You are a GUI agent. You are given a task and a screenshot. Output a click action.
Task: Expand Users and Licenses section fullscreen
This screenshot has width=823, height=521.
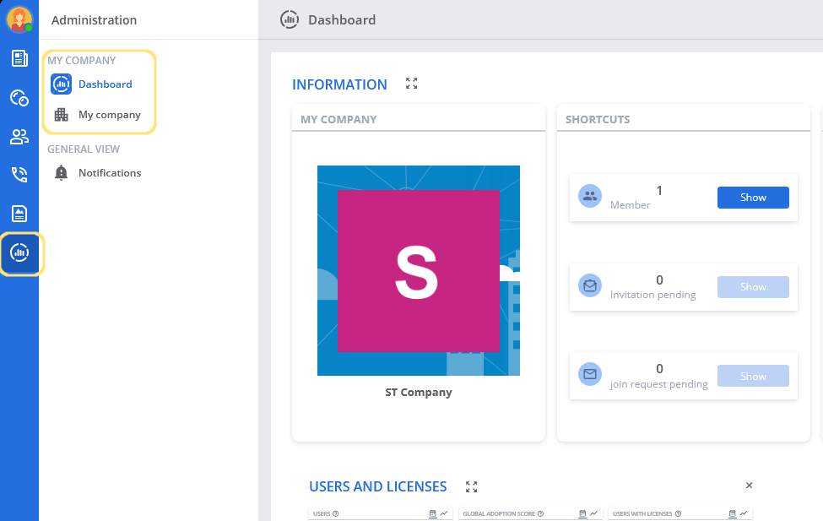[x=471, y=487]
